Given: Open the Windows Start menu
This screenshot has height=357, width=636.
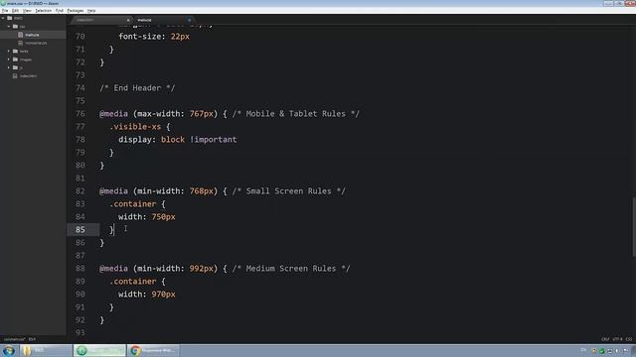Looking at the screenshot, I should (9, 350).
